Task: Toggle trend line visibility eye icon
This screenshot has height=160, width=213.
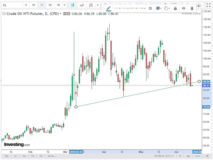Action: point(183,8)
